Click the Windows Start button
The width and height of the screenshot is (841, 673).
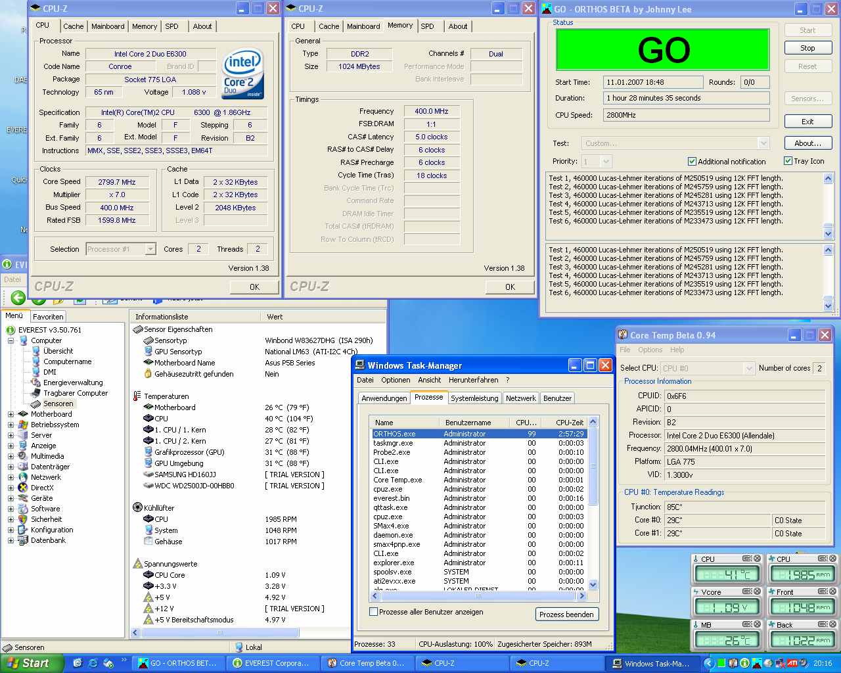pyautogui.click(x=30, y=663)
